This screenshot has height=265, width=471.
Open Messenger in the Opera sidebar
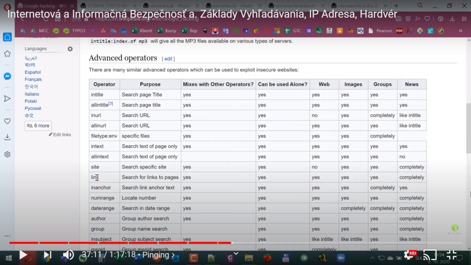pyautogui.click(x=8, y=76)
